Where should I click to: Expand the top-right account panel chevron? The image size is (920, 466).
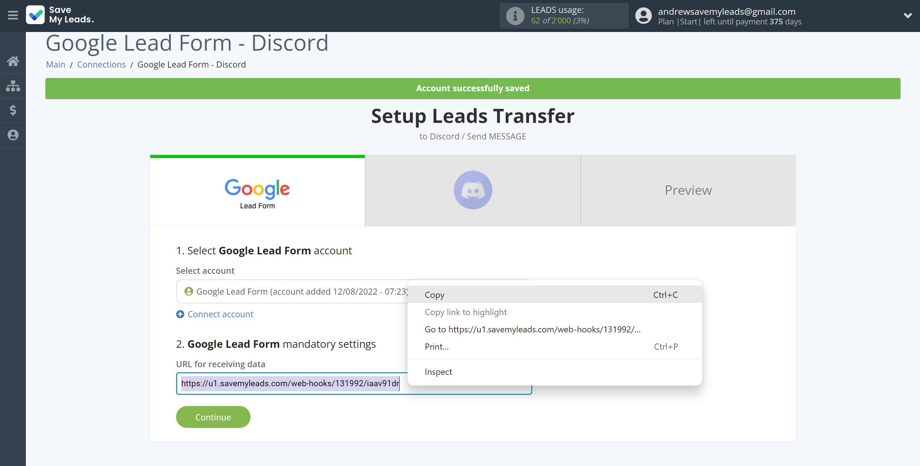[908, 16]
